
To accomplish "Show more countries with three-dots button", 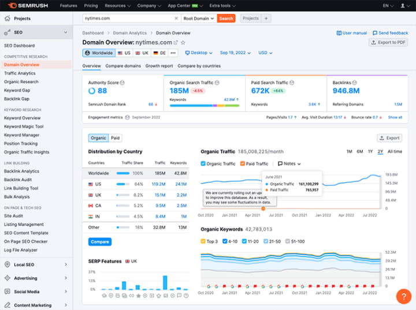I will click(x=173, y=53).
